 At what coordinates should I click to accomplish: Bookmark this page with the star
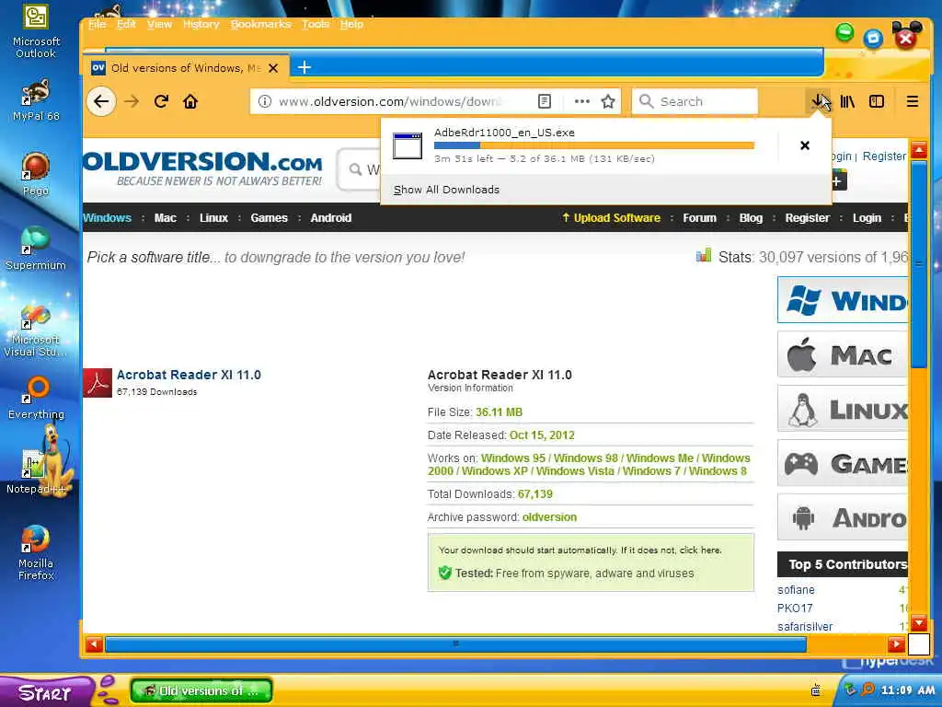(x=608, y=101)
